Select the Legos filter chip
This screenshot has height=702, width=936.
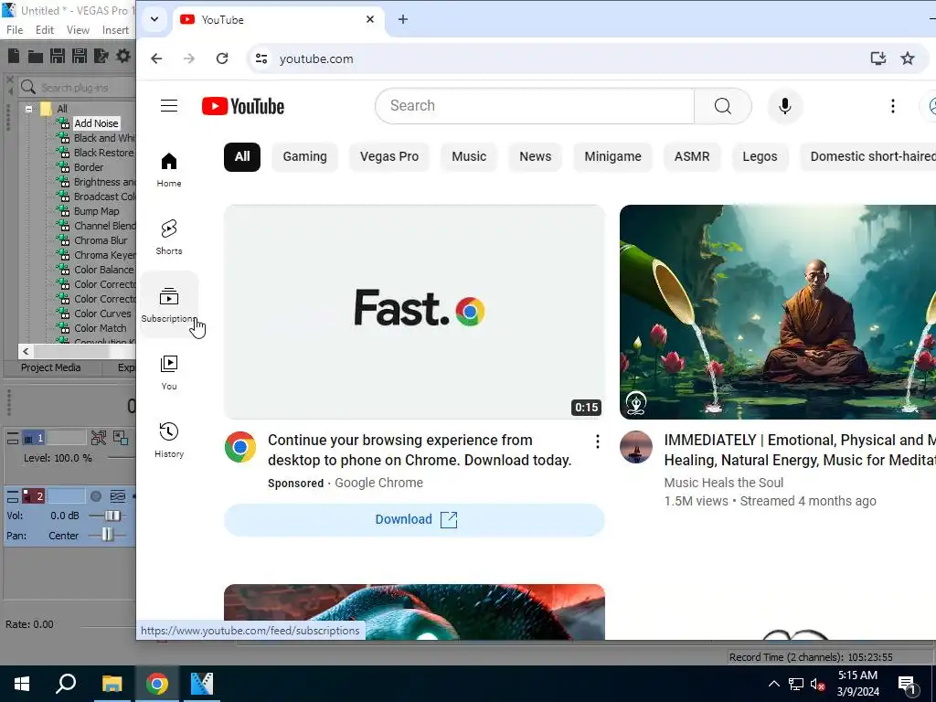pos(760,157)
